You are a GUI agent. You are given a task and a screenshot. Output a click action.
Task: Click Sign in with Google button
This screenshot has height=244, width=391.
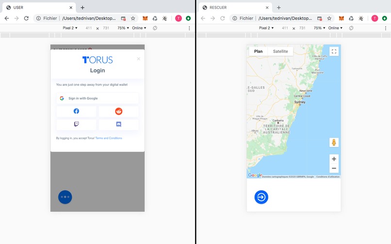[98, 98]
